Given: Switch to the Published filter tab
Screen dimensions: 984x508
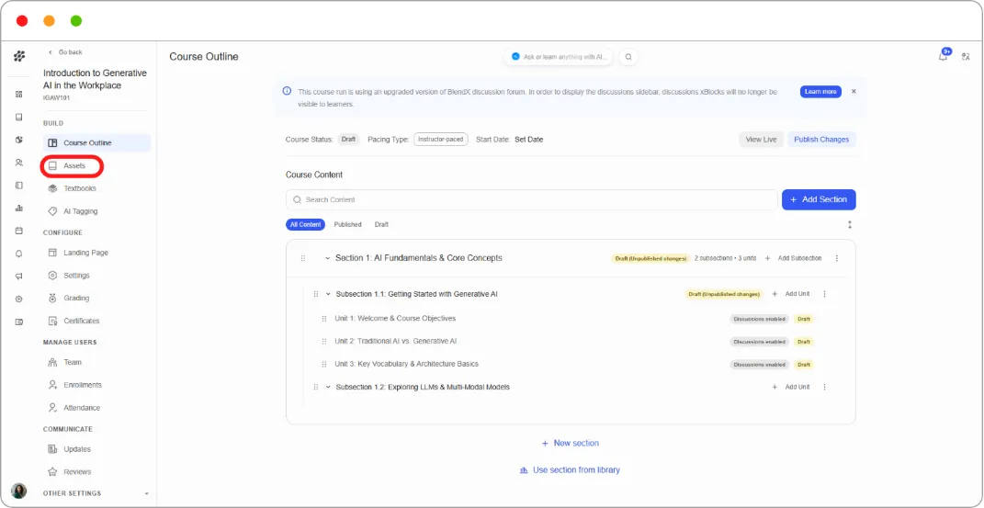Looking at the screenshot, I should 347,224.
